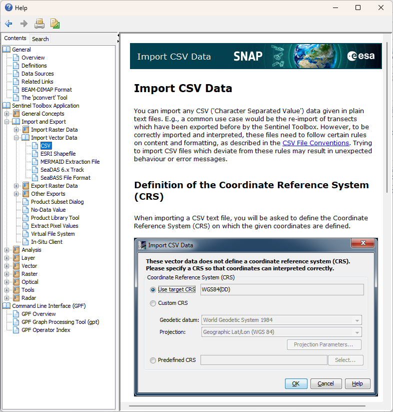This screenshot has width=393, height=412.
Task: Expand the Import Raster Data node
Action: 16,130
